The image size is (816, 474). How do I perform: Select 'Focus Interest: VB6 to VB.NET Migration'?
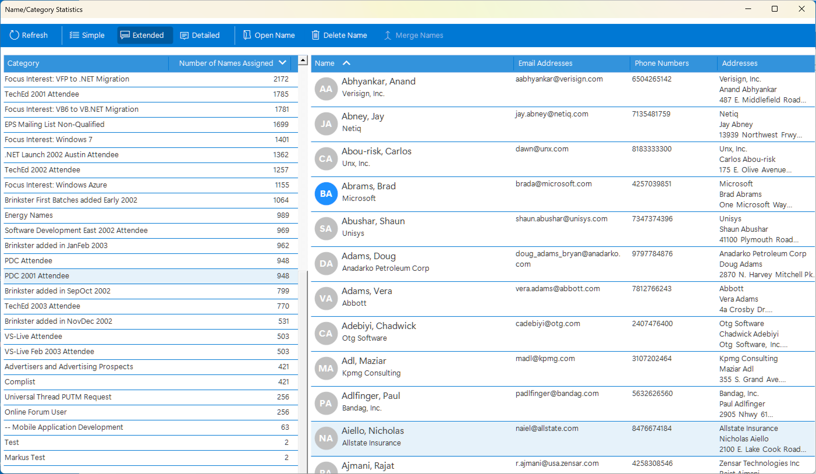click(150, 109)
